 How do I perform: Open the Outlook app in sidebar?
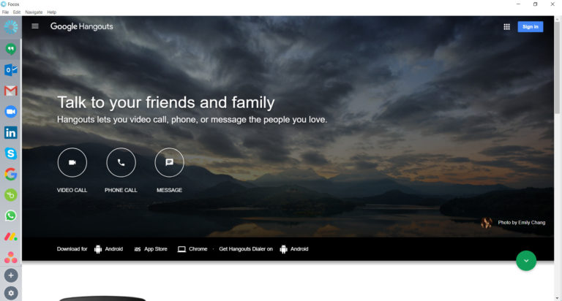coord(11,70)
